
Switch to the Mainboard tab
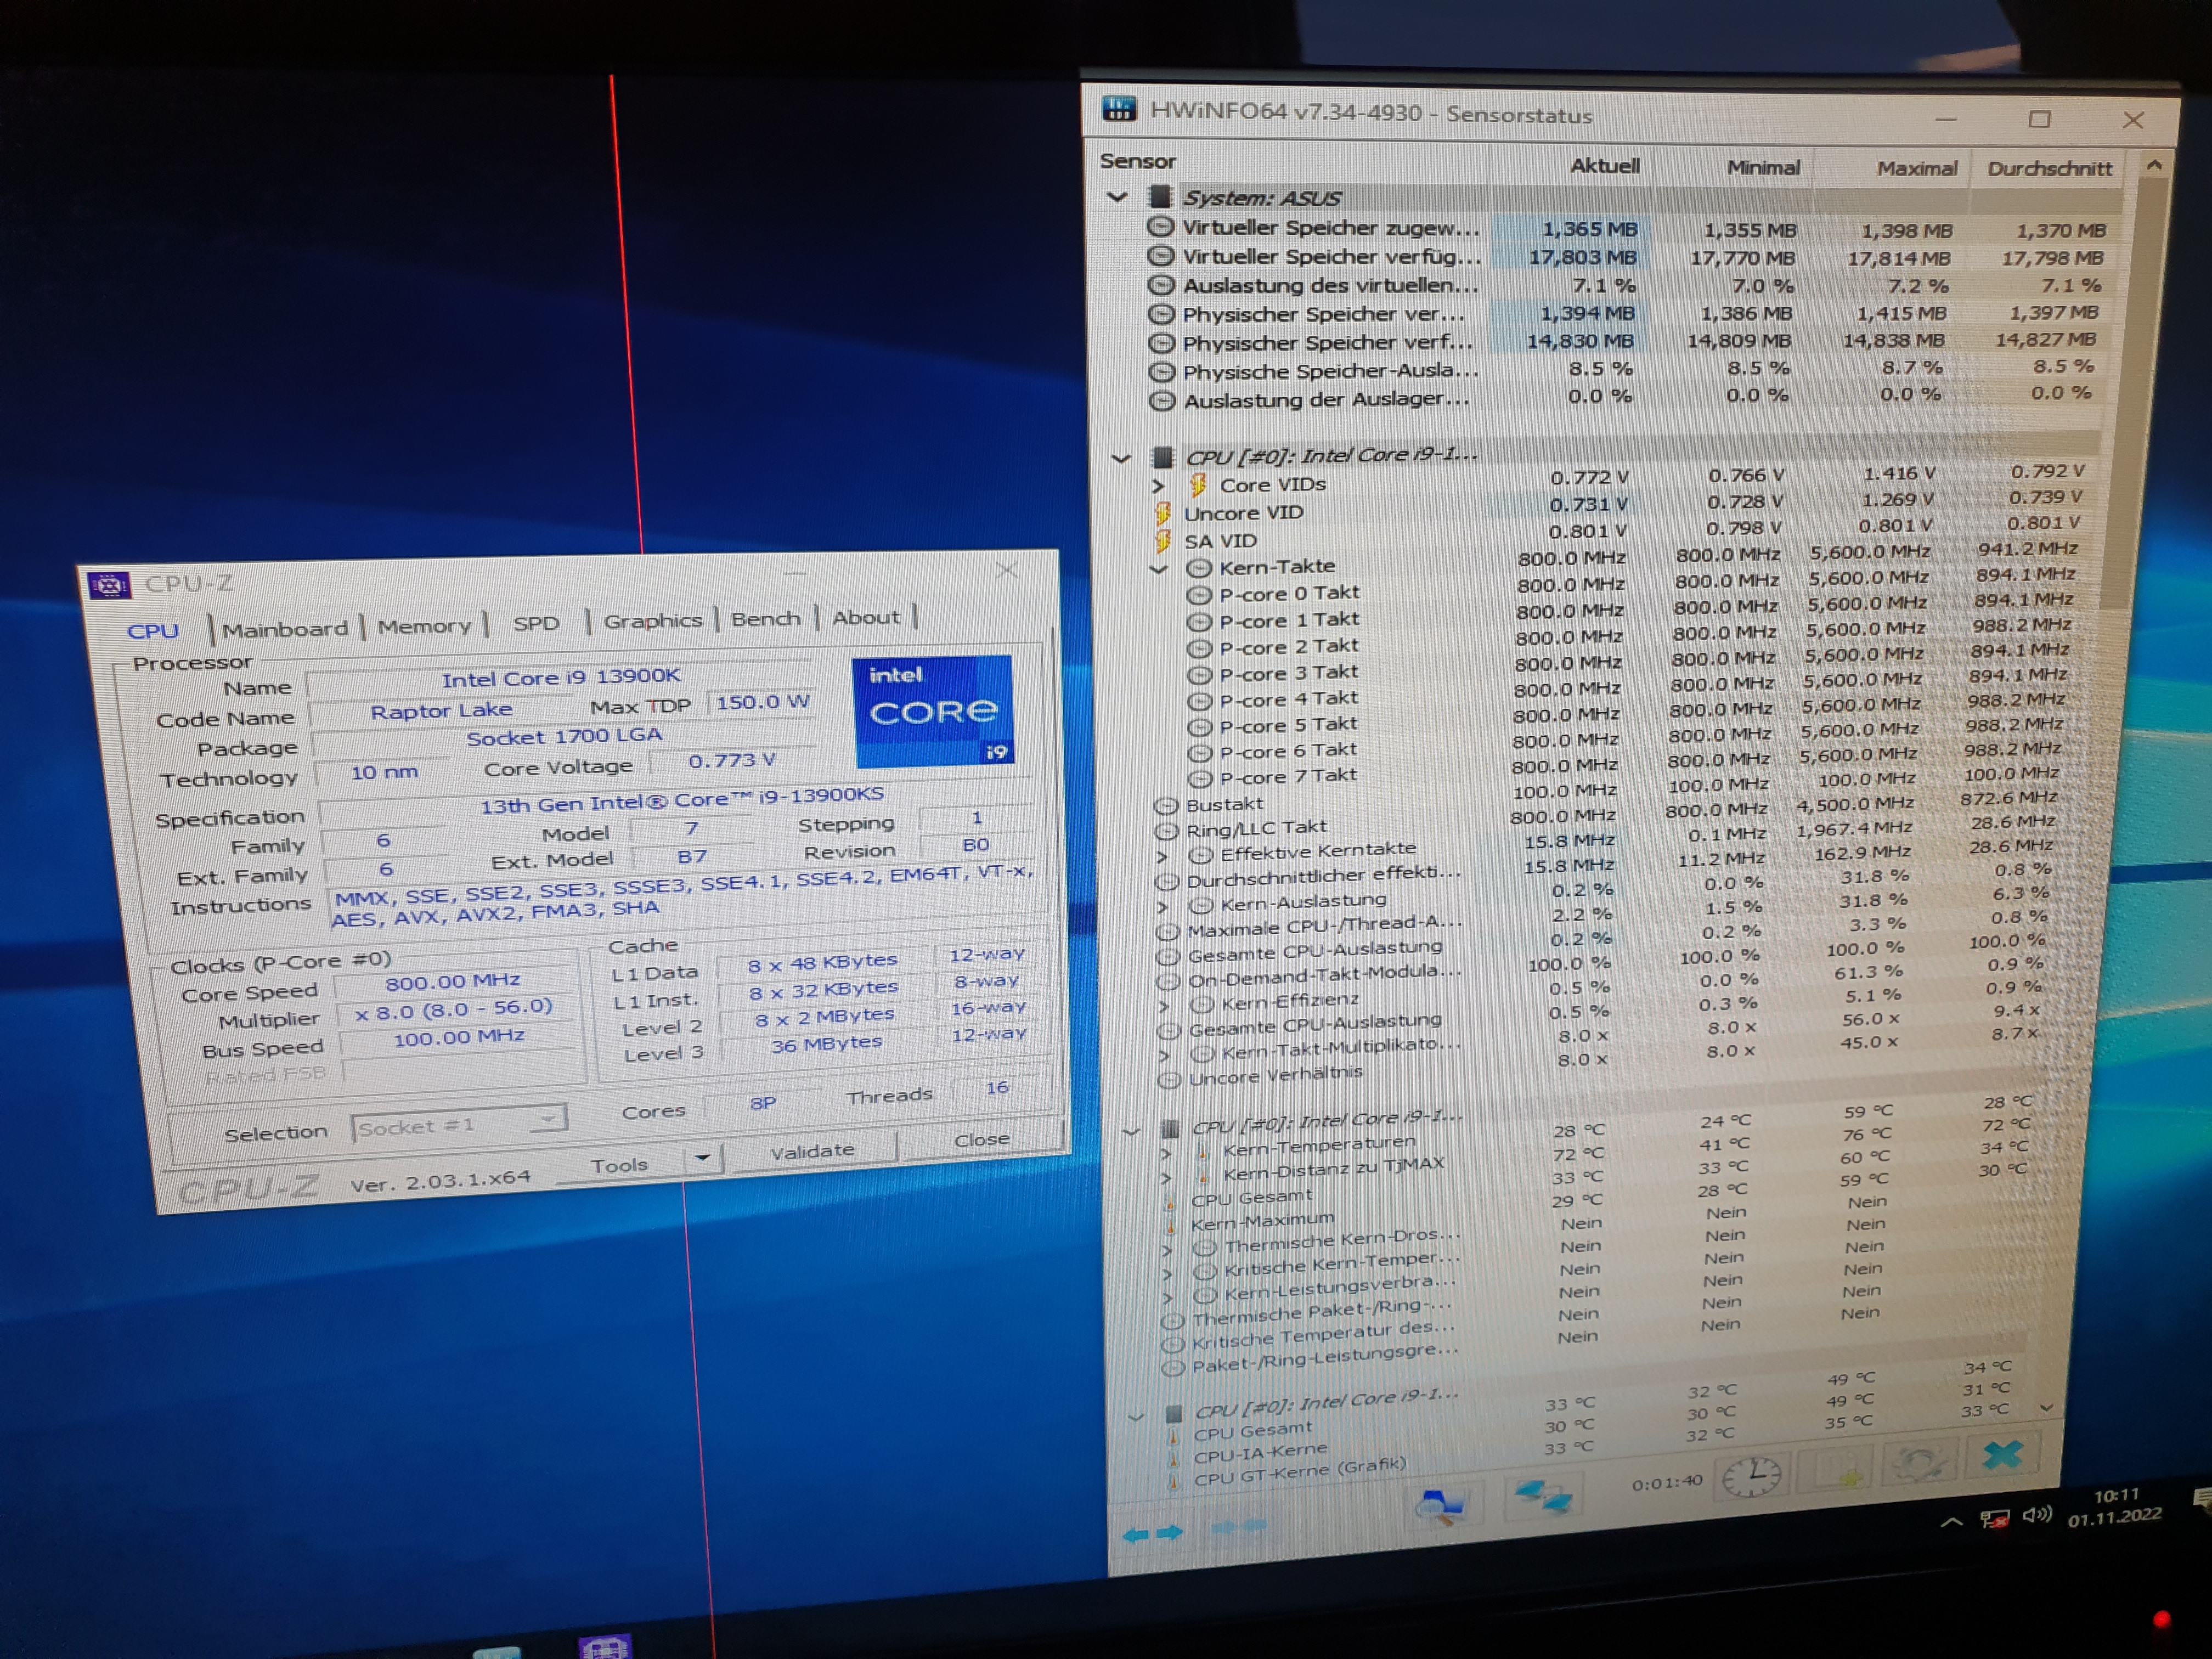pos(285,629)
